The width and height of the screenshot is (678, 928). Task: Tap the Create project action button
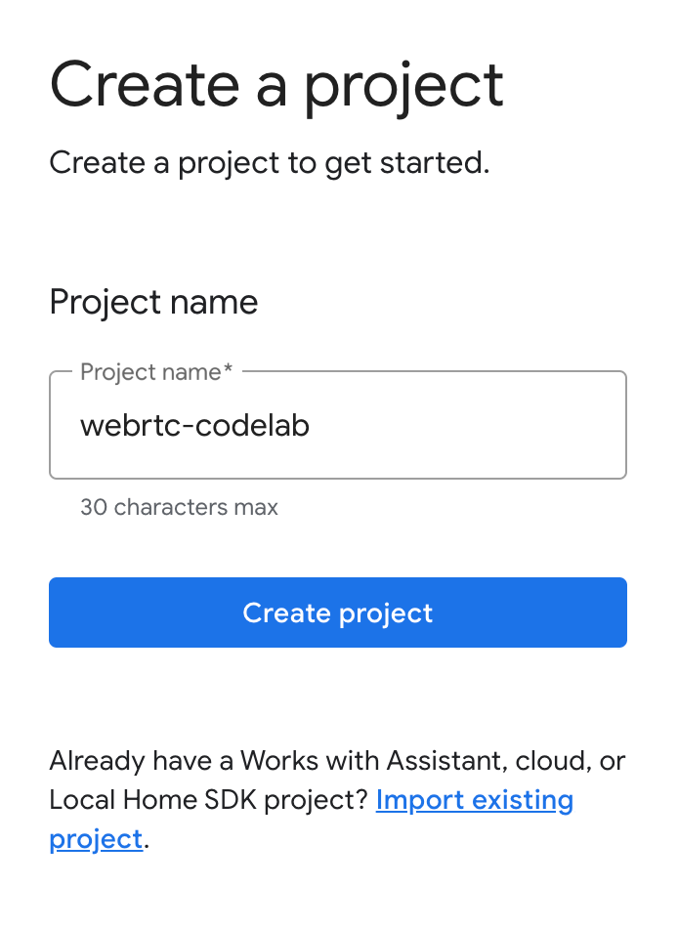point(337,612)
